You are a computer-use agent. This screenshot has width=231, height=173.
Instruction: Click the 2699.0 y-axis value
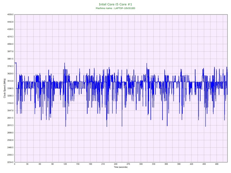pyautogui.click(x=10, y=133)
